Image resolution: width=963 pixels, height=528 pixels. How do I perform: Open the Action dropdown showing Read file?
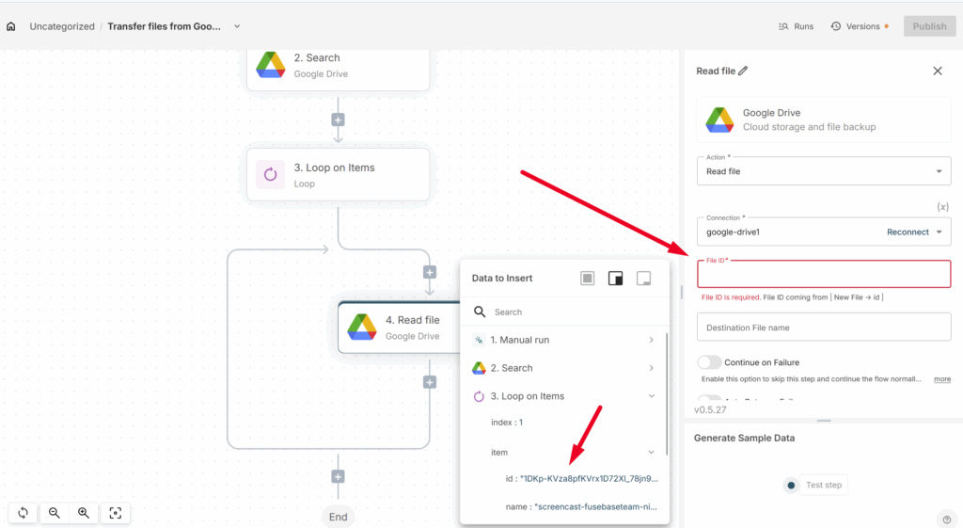click(823, 171)
